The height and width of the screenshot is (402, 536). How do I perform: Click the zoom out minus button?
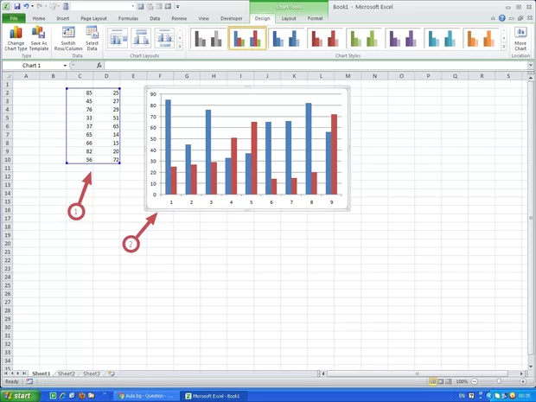(x=475, y=381)
